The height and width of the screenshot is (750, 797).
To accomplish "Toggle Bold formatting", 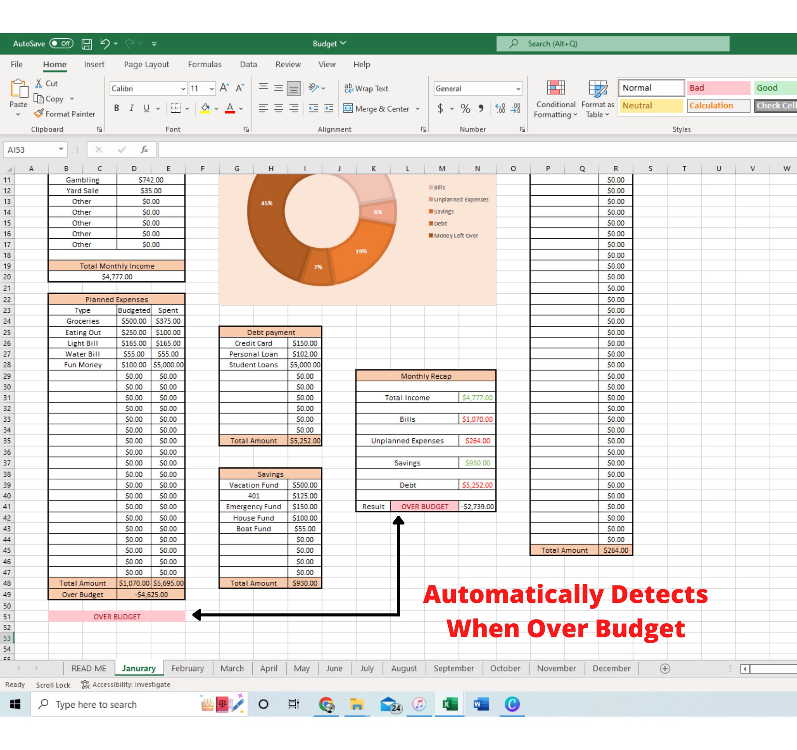I will (116, 108).
